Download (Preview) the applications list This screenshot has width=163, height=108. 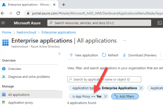tap(139, 55)
